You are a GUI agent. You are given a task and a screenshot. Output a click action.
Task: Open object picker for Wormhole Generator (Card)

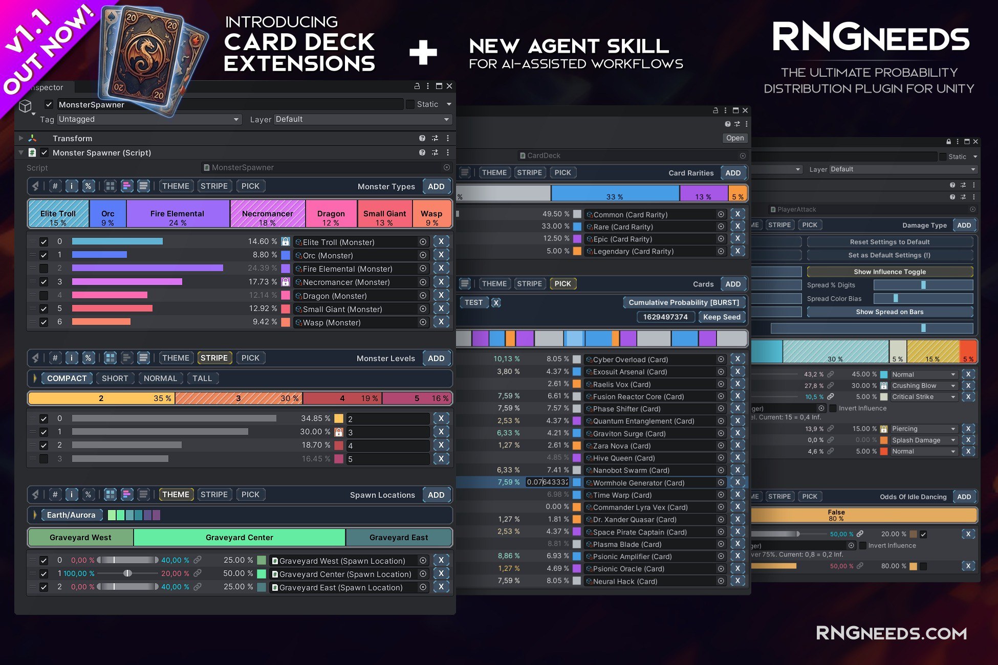(x=721, y=482)
